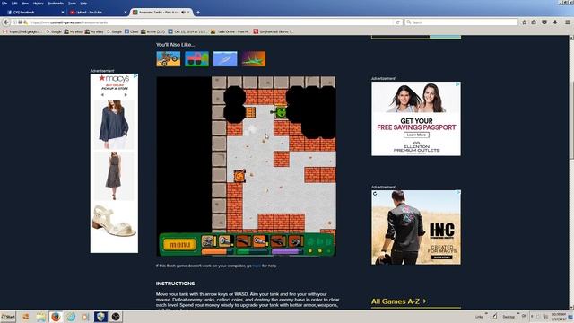Click the taskbar clock

pyautogui.click(x=559, y=317)
